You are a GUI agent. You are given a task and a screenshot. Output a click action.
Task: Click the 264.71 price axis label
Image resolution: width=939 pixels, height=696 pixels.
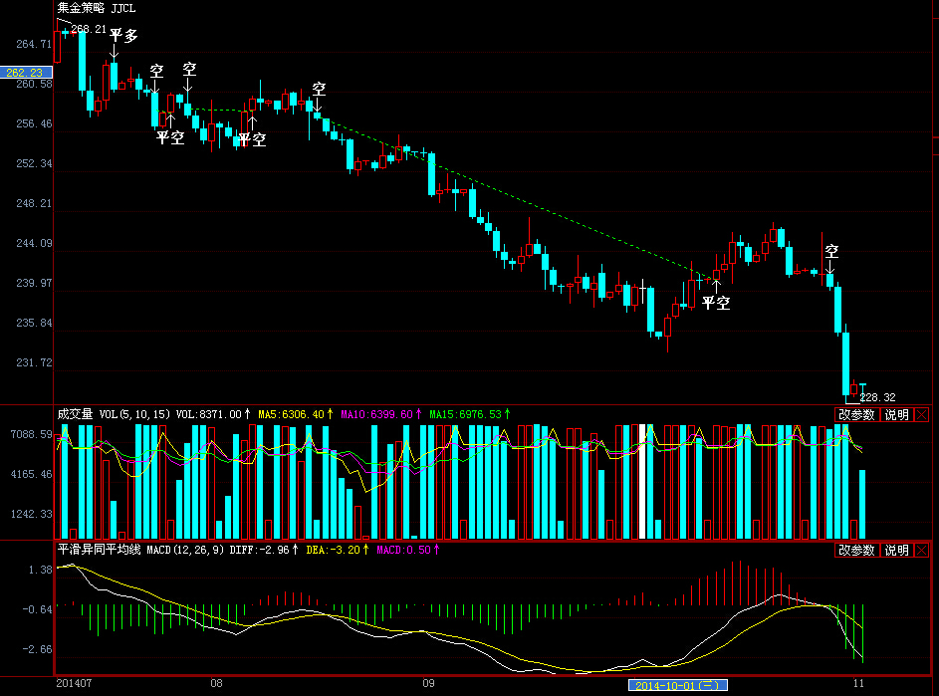[34, 44]
